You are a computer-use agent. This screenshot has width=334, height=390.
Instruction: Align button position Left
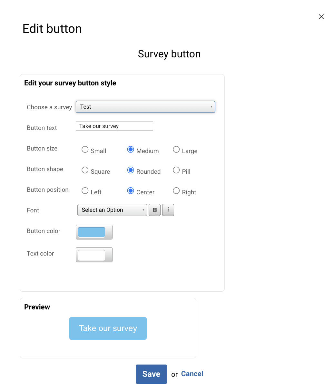[85, 191]
